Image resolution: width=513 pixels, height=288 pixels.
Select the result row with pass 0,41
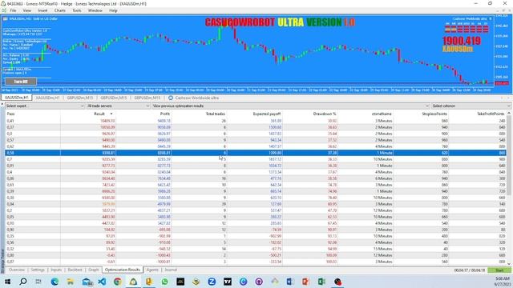pyautogui.click(x=256, y=121)
